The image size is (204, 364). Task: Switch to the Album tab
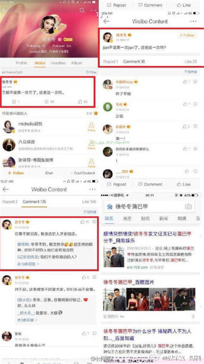coord(77,63)
